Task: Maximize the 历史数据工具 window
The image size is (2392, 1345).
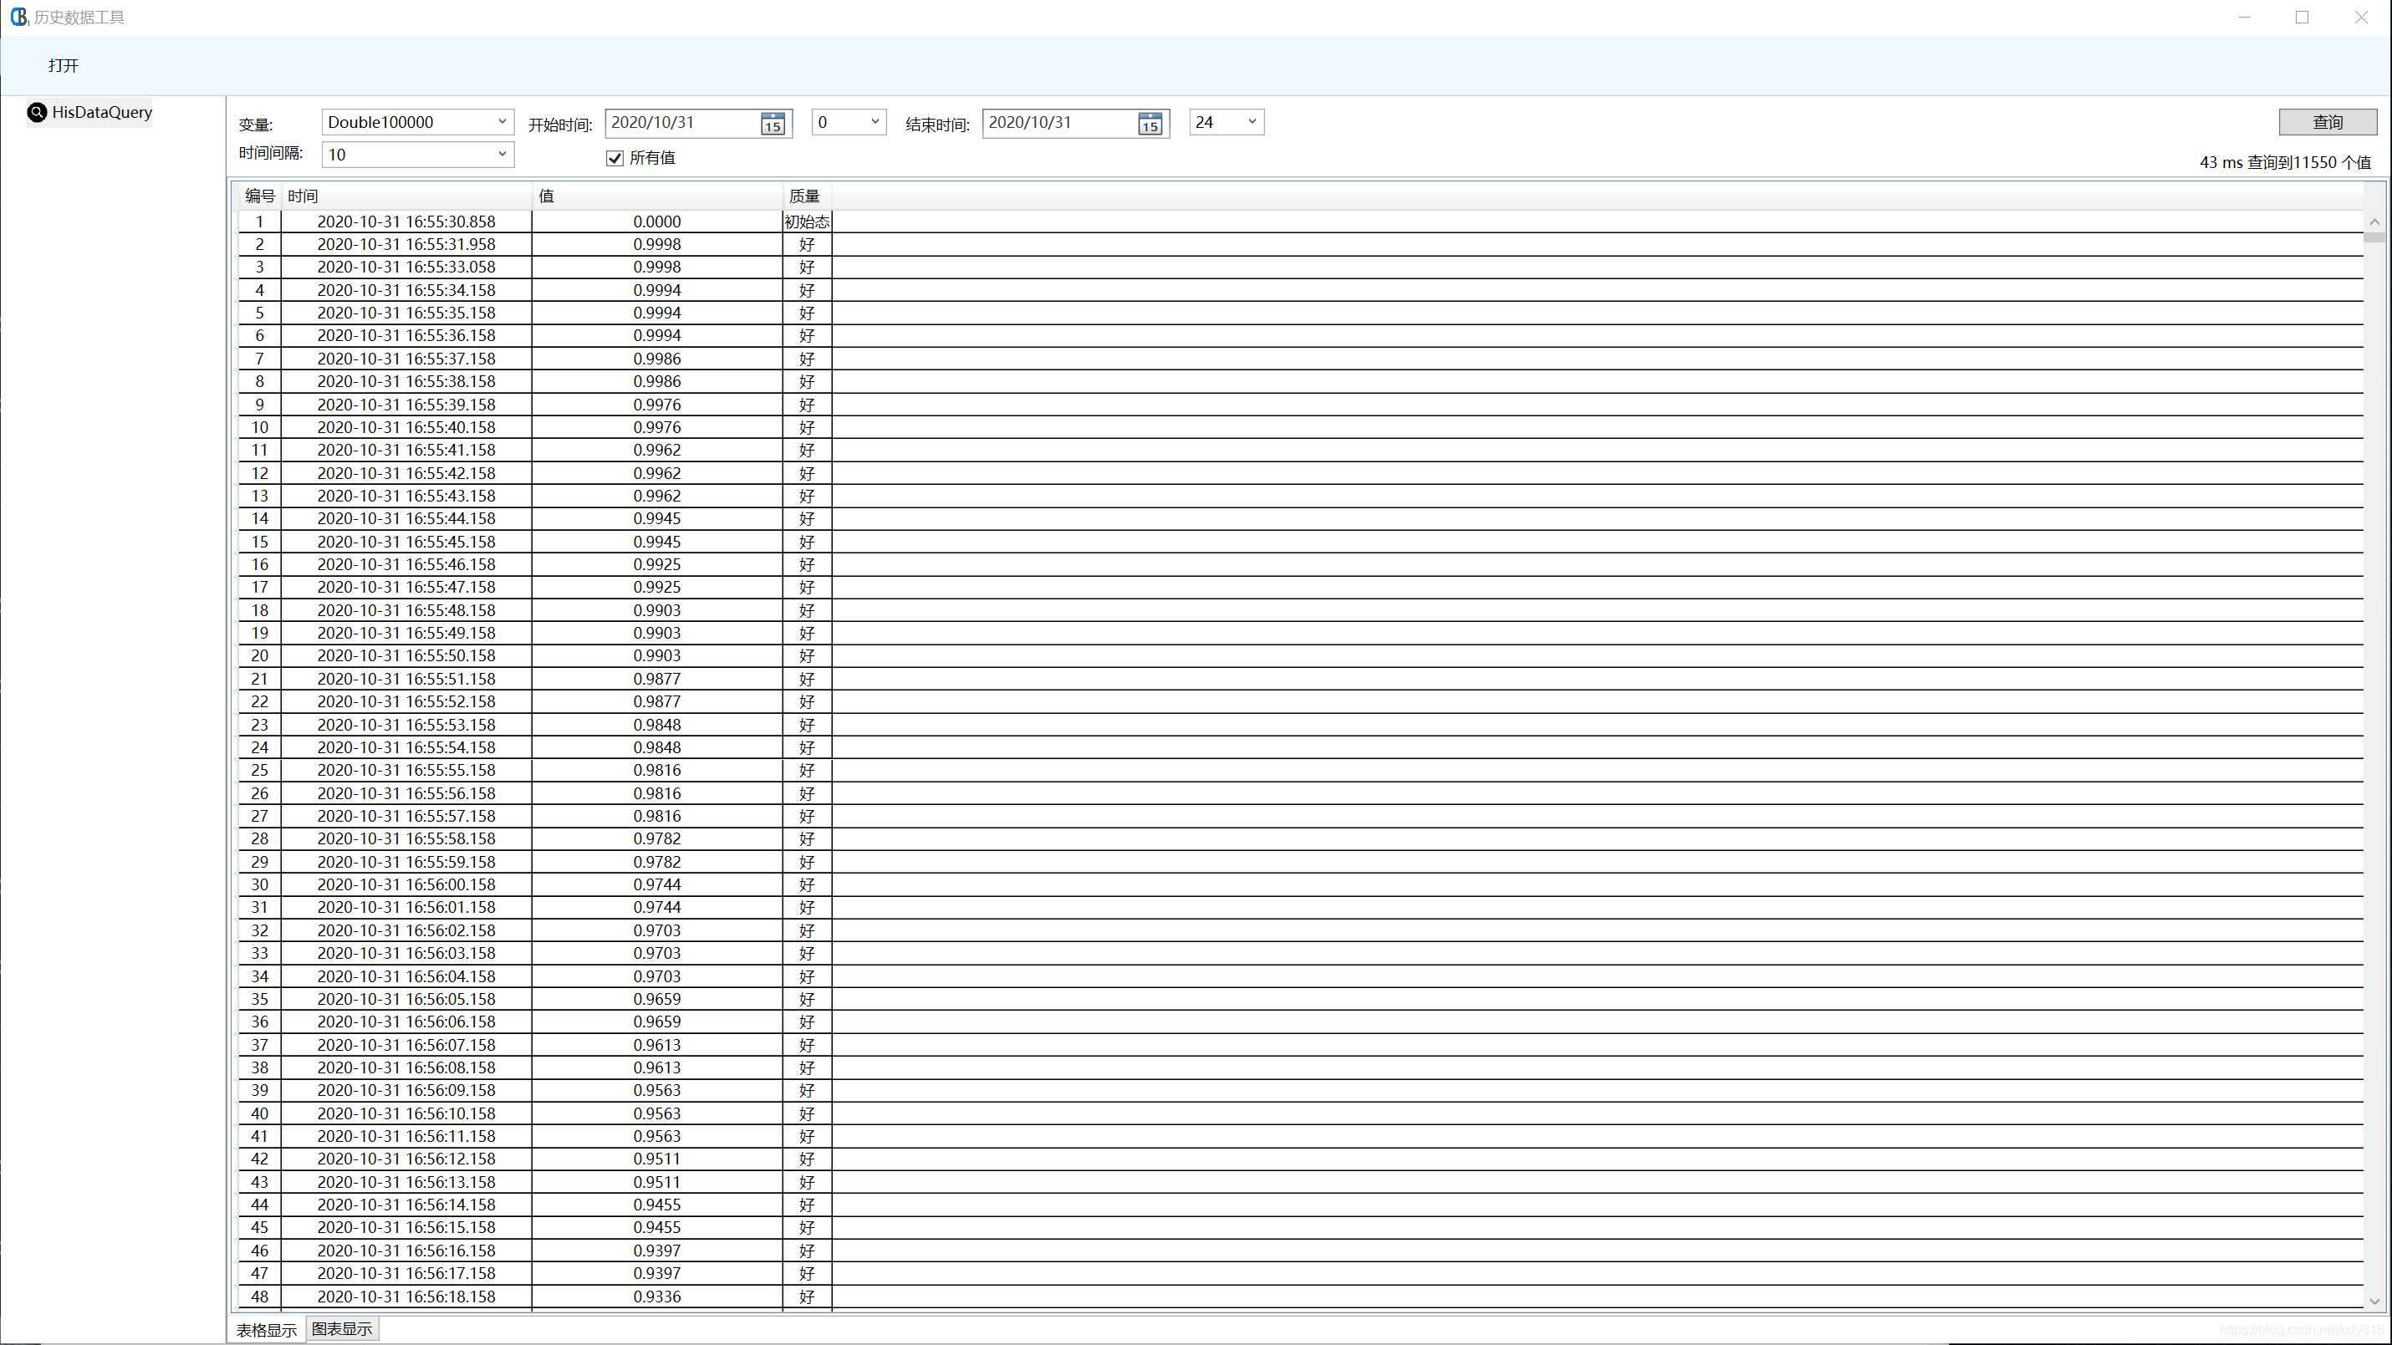Action: click(x=2302, y=17)
